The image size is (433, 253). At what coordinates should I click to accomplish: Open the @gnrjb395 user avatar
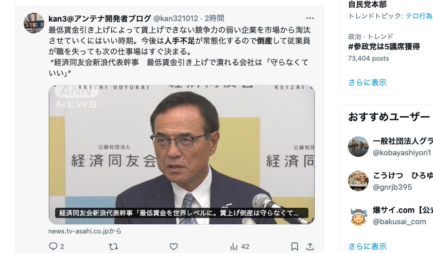click(x=358, y=180)
